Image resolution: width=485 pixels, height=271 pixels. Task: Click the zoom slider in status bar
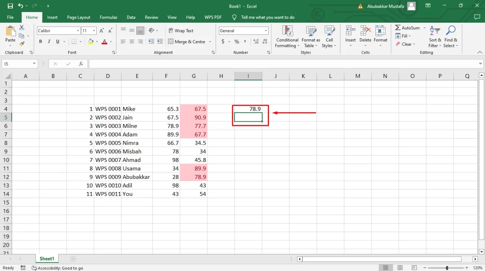click(x=447, y=268)
